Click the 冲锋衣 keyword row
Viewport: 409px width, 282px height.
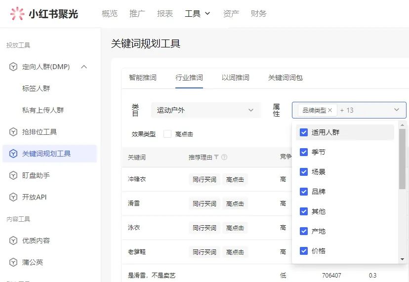[x=137, y=179]
